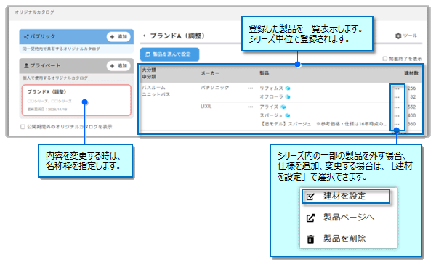The height and width of the screenshot is (264, 436).
Task: Click the 製品を選んで設定 button
Action: [169, 54]
